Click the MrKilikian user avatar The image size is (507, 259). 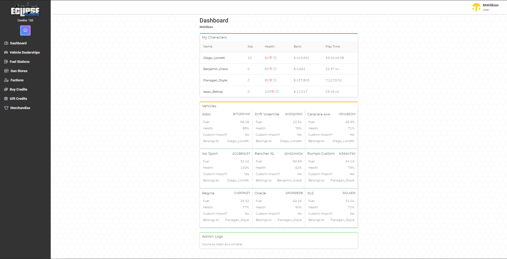point(476,7)
